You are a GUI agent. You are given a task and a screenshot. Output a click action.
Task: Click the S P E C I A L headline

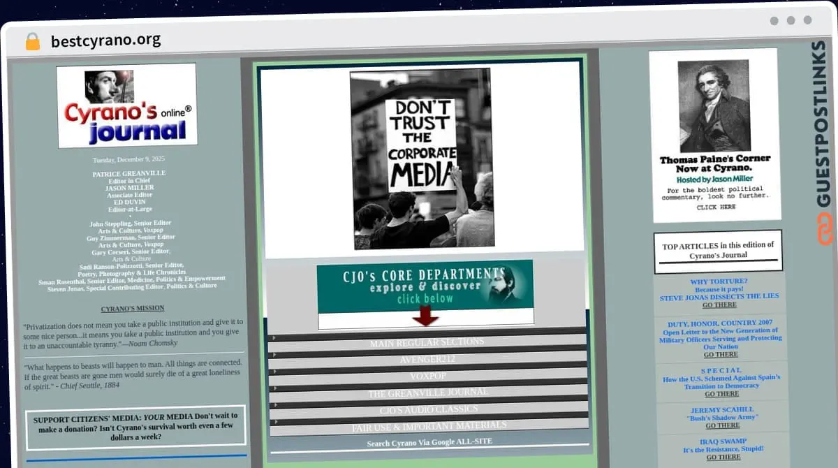click(x=721, y=370)
